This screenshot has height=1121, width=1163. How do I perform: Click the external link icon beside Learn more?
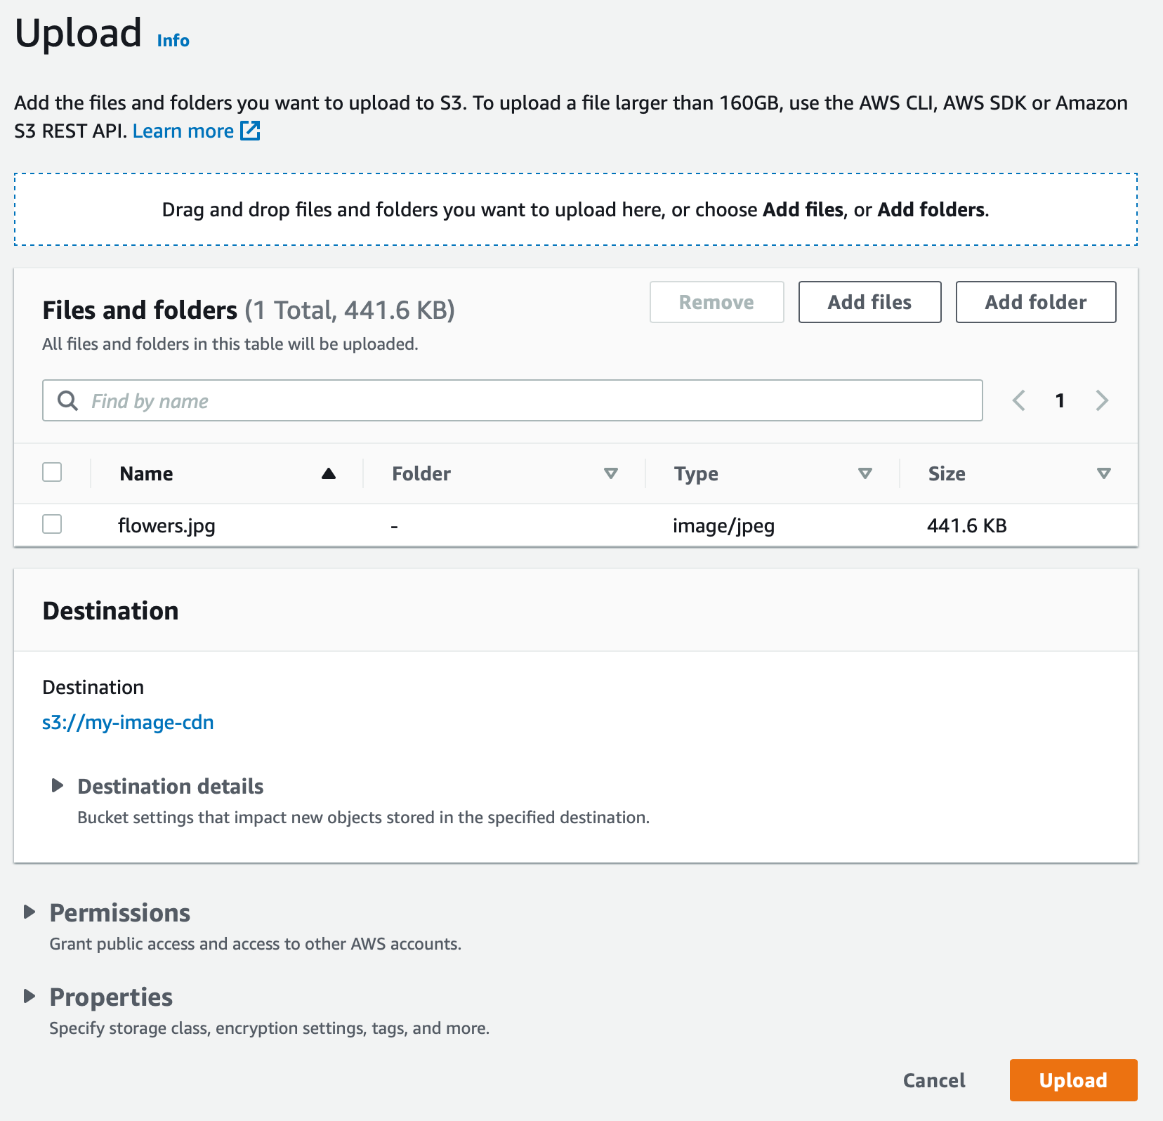[250, 131]
